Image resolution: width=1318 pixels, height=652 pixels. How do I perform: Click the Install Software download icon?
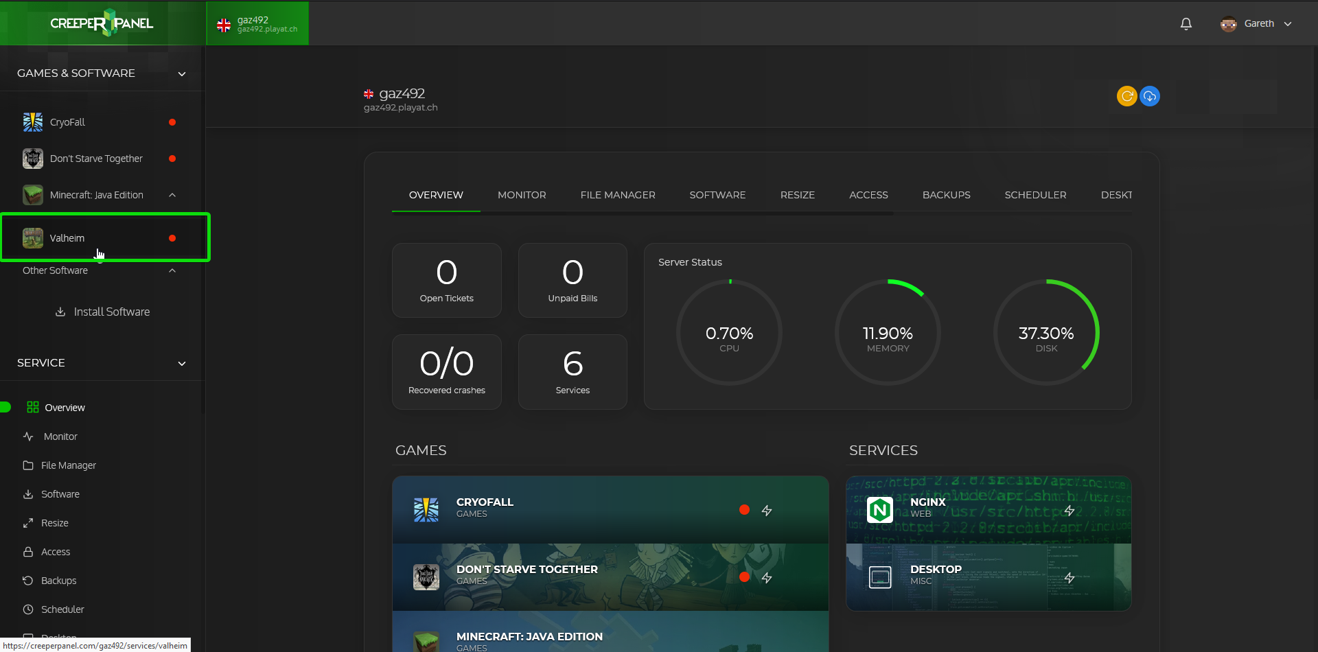pyautogui.click(x=60, y=312)
